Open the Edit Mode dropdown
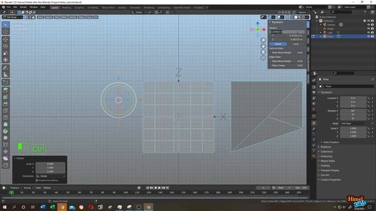376x211 pixels. [12, 17]
